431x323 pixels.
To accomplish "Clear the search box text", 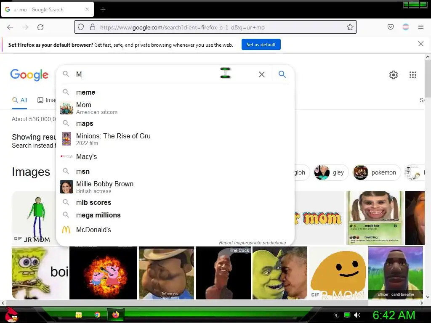I will coord(262,74).
